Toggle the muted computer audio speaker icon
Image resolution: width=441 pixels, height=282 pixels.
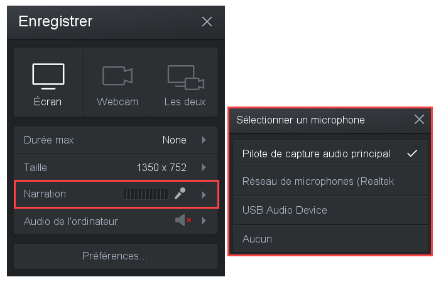pyautogui.click(x=183, y=220)
